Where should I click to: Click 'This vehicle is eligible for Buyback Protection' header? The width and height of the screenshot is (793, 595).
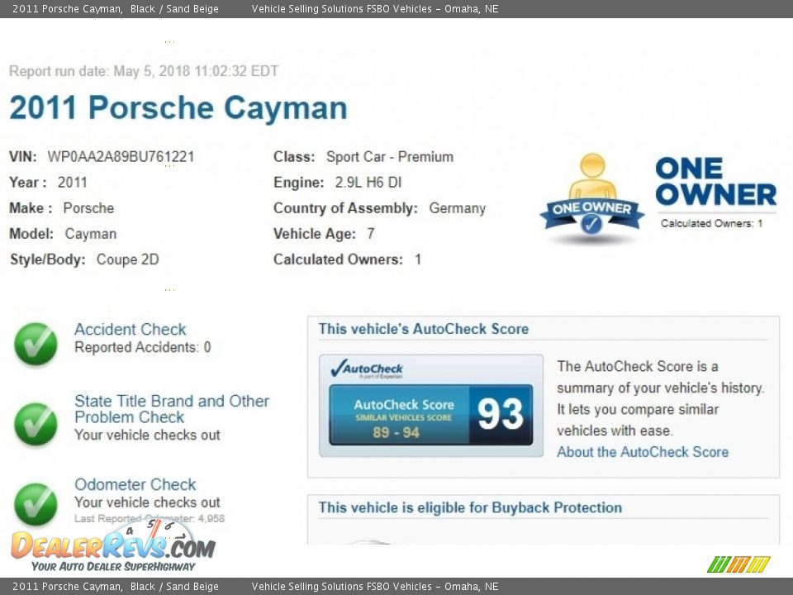[470, 507]
